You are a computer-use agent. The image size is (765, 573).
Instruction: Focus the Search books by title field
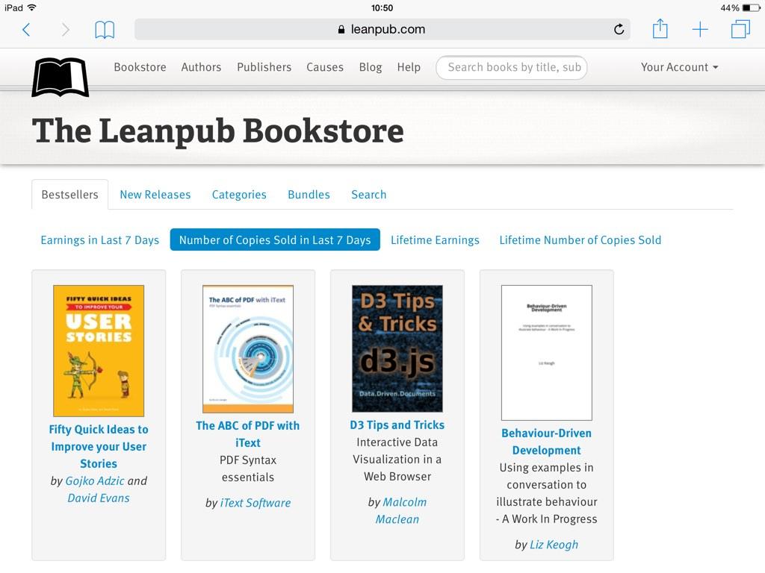tap(511, 67)
